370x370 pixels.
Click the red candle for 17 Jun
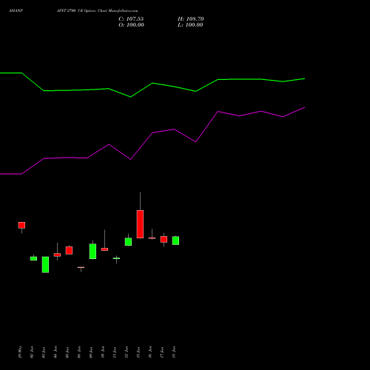coord(164,239)
